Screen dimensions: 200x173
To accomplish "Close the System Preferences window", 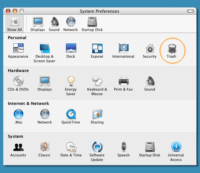I will [x=8, y=11].
